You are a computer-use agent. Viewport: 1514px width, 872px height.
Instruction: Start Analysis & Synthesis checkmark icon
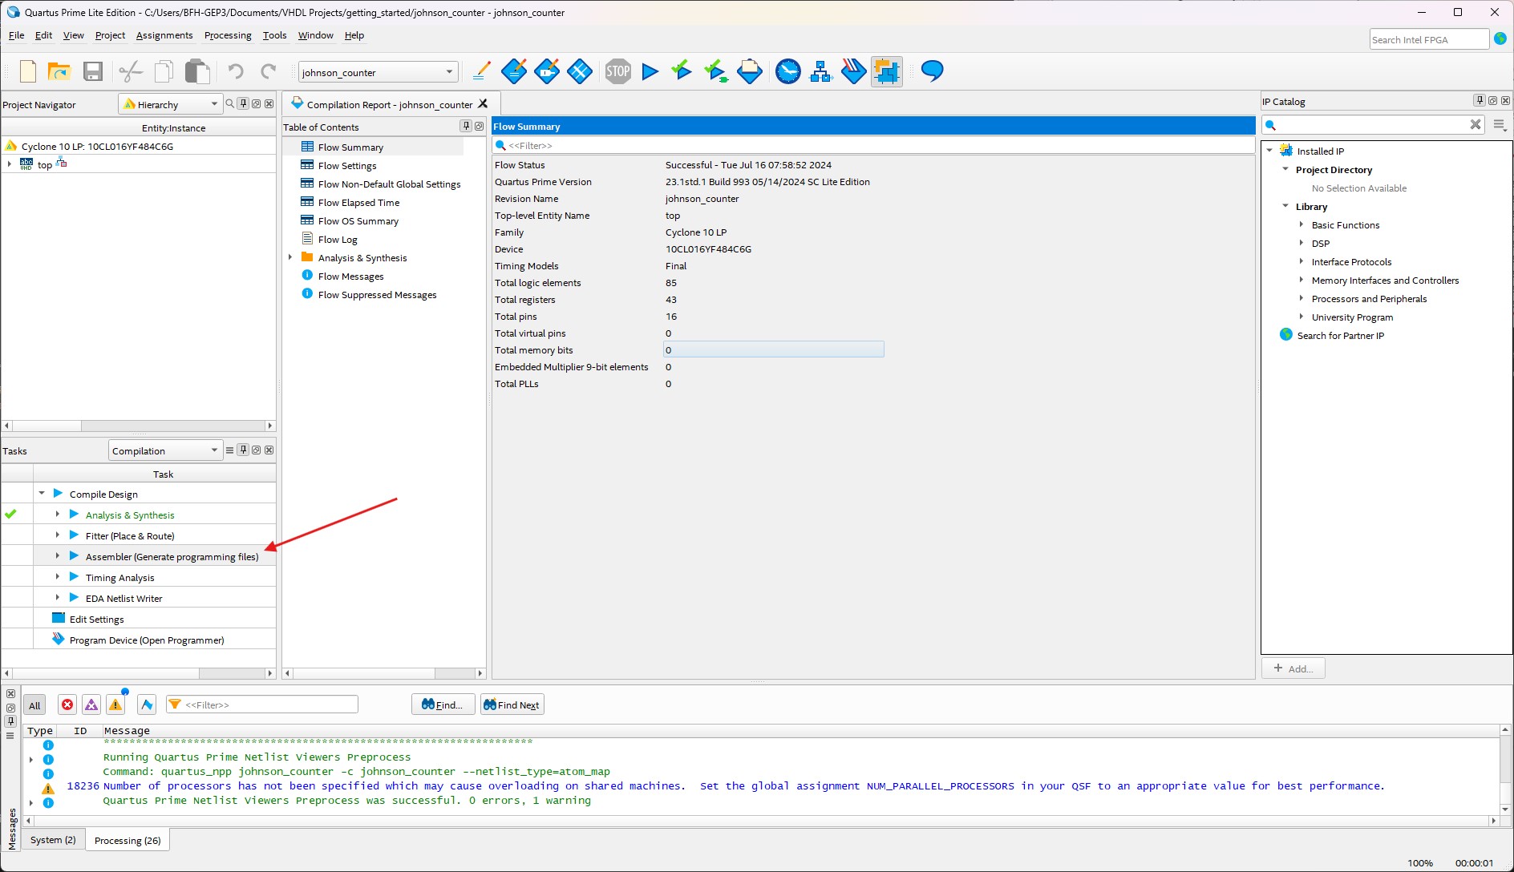coord(682,71)
